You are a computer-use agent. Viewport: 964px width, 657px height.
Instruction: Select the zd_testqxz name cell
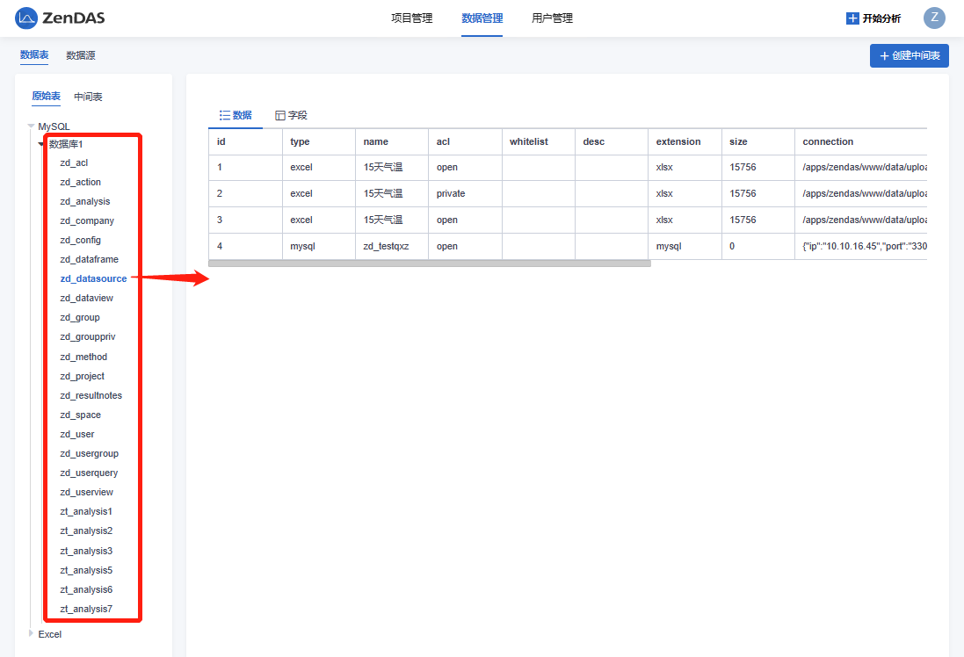coord(386,246)
